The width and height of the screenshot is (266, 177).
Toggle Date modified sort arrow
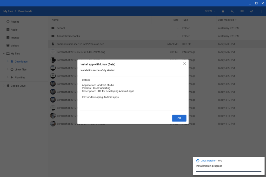(x=236, y=20)
